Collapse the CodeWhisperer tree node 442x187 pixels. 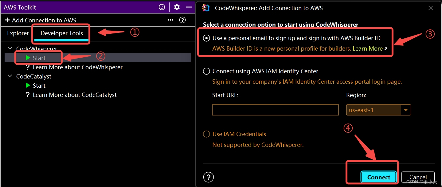tap(10, 48)
